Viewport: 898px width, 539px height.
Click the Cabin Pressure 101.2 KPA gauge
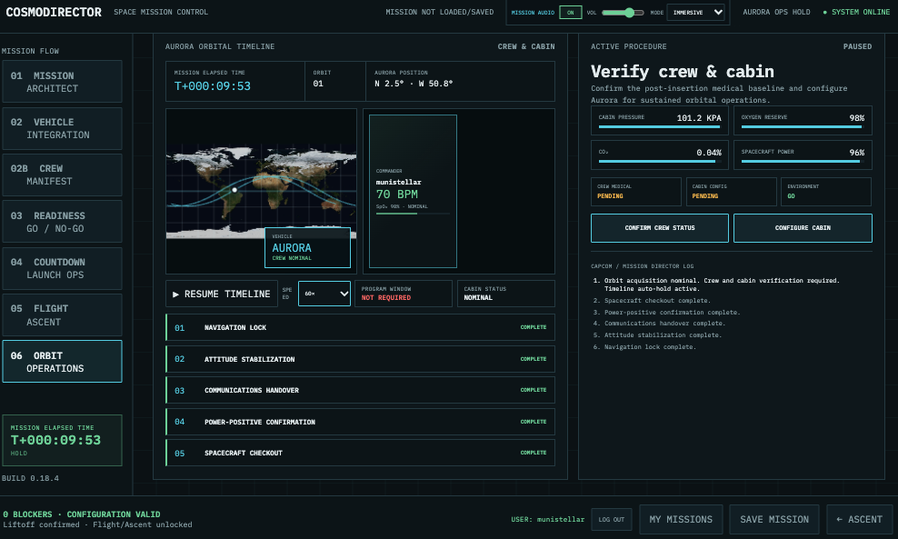[x=660, y=120]
